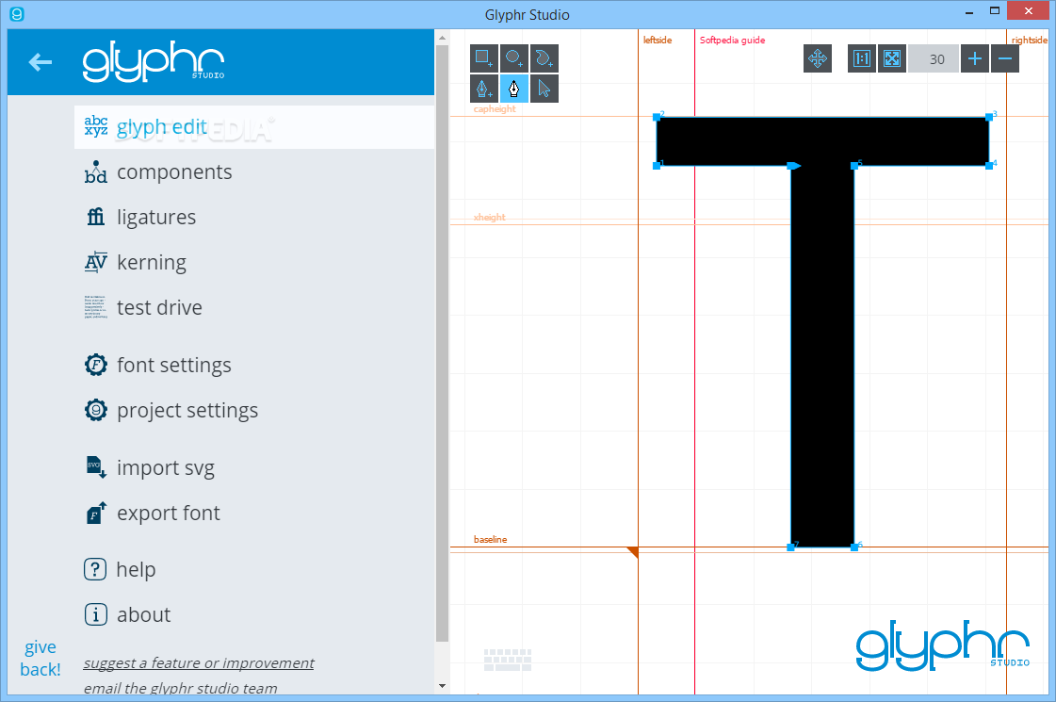Click the ligatures ffi icon
The height and width of the screenshot is (702, 1056).
coord(96,217)
